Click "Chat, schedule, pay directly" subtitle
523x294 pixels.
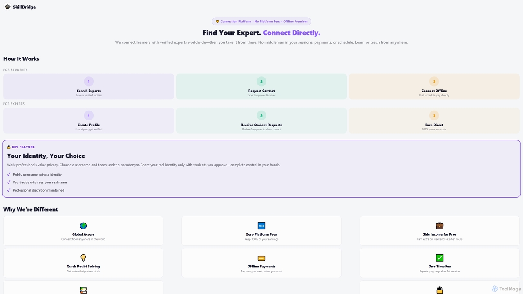pos(434,95)
